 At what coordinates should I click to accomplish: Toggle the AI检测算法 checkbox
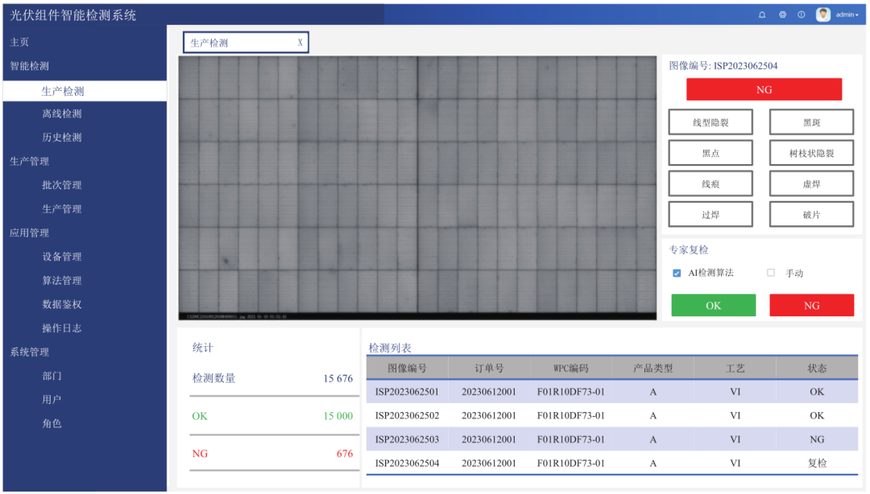(677, 274)
